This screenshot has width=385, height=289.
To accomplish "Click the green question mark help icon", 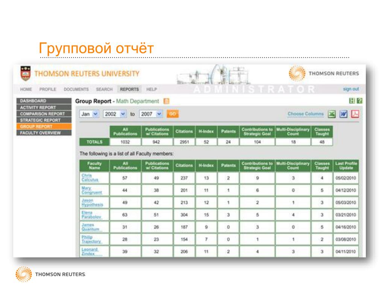I will click(359, 101).
